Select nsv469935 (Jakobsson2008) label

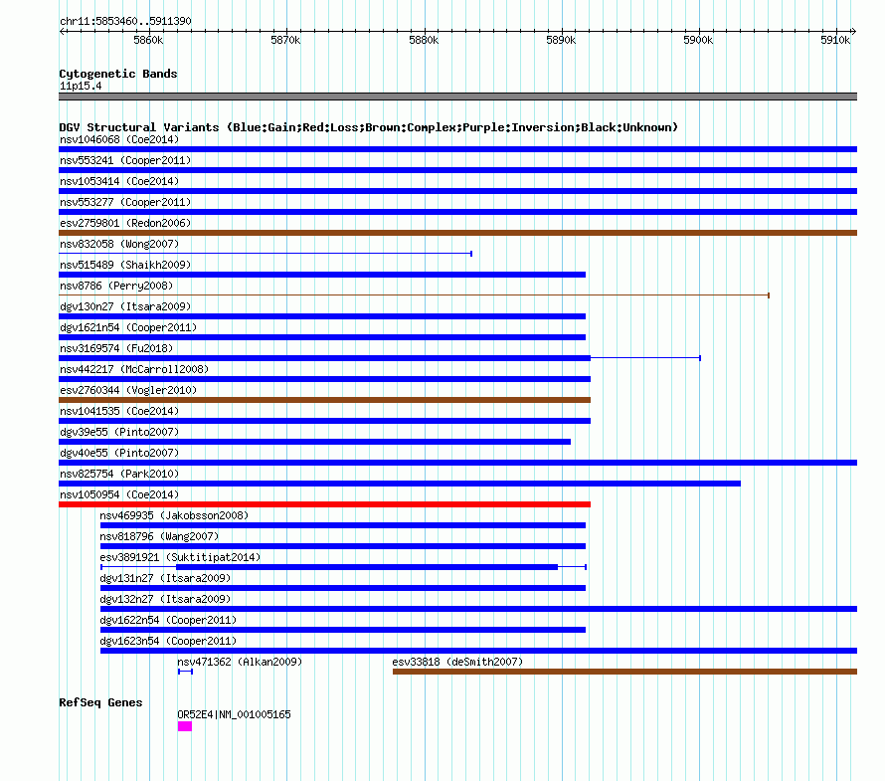point(174,515)
